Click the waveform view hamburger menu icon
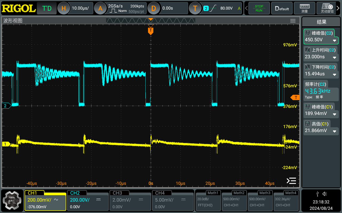The image size is (342, 213). pos(293,21)
